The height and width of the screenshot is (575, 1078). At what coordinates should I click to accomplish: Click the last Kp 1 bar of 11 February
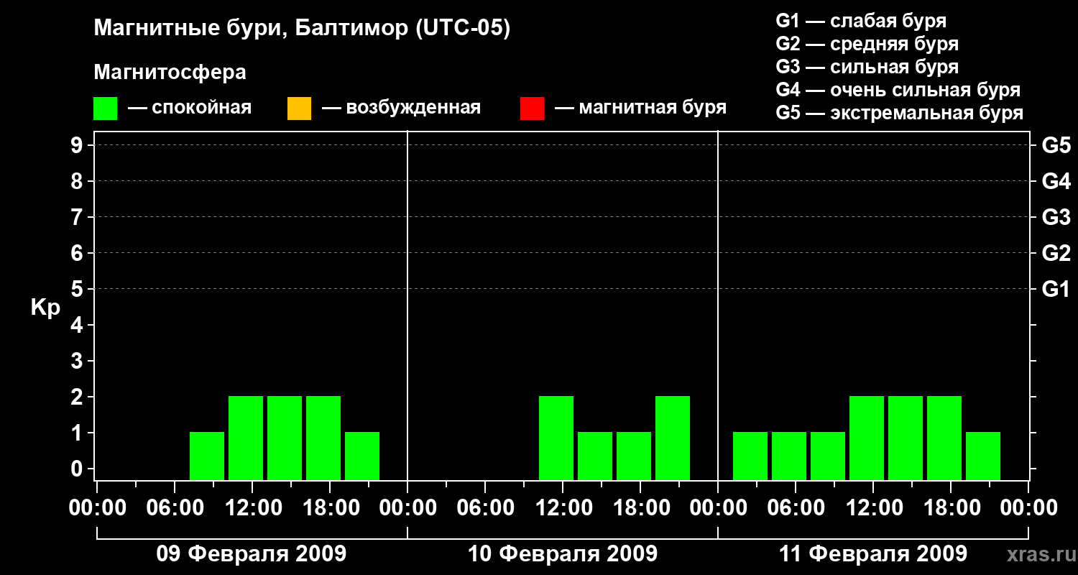tap(983, 456)
